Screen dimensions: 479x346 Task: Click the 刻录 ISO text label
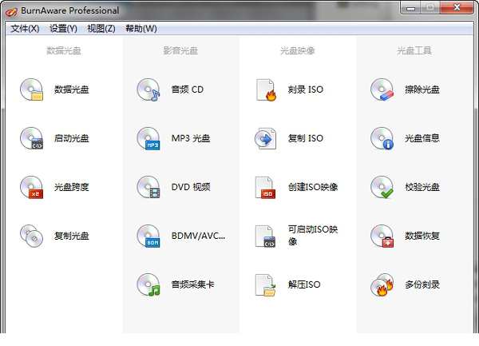coord(306,89)
